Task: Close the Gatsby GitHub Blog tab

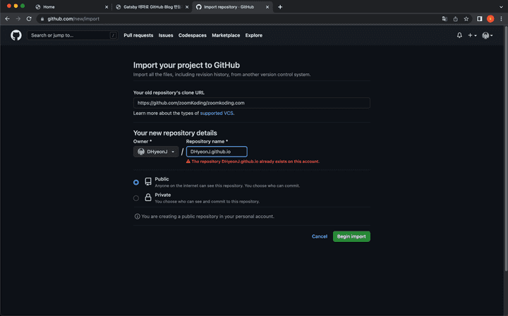Action: pos(187,7)
